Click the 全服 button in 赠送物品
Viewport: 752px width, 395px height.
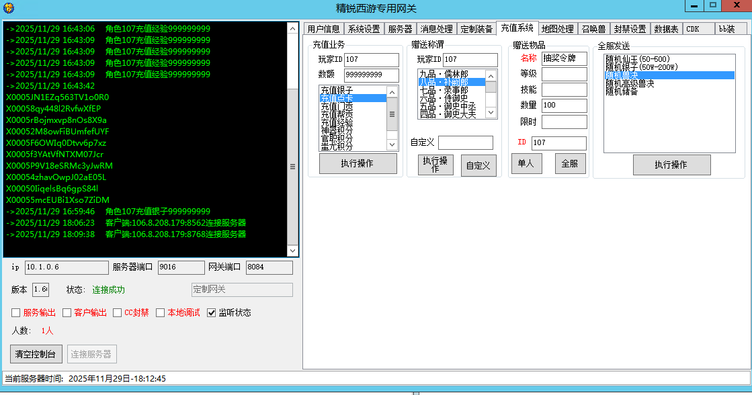(x=570, y=163)
